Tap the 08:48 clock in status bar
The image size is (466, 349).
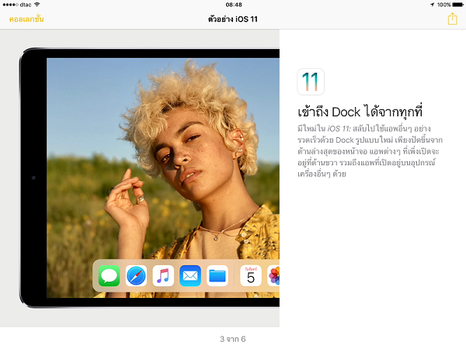tap(234, 5)
